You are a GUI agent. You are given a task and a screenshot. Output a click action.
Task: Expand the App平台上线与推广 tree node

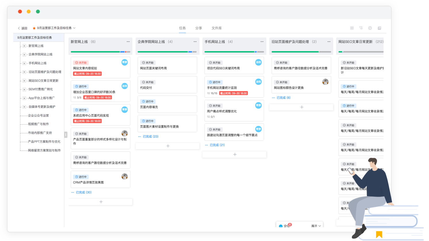[24, 98]
